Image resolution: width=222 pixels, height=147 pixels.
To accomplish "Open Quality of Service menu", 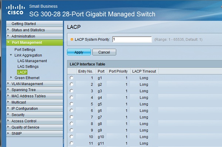I will tap(34, 127).
